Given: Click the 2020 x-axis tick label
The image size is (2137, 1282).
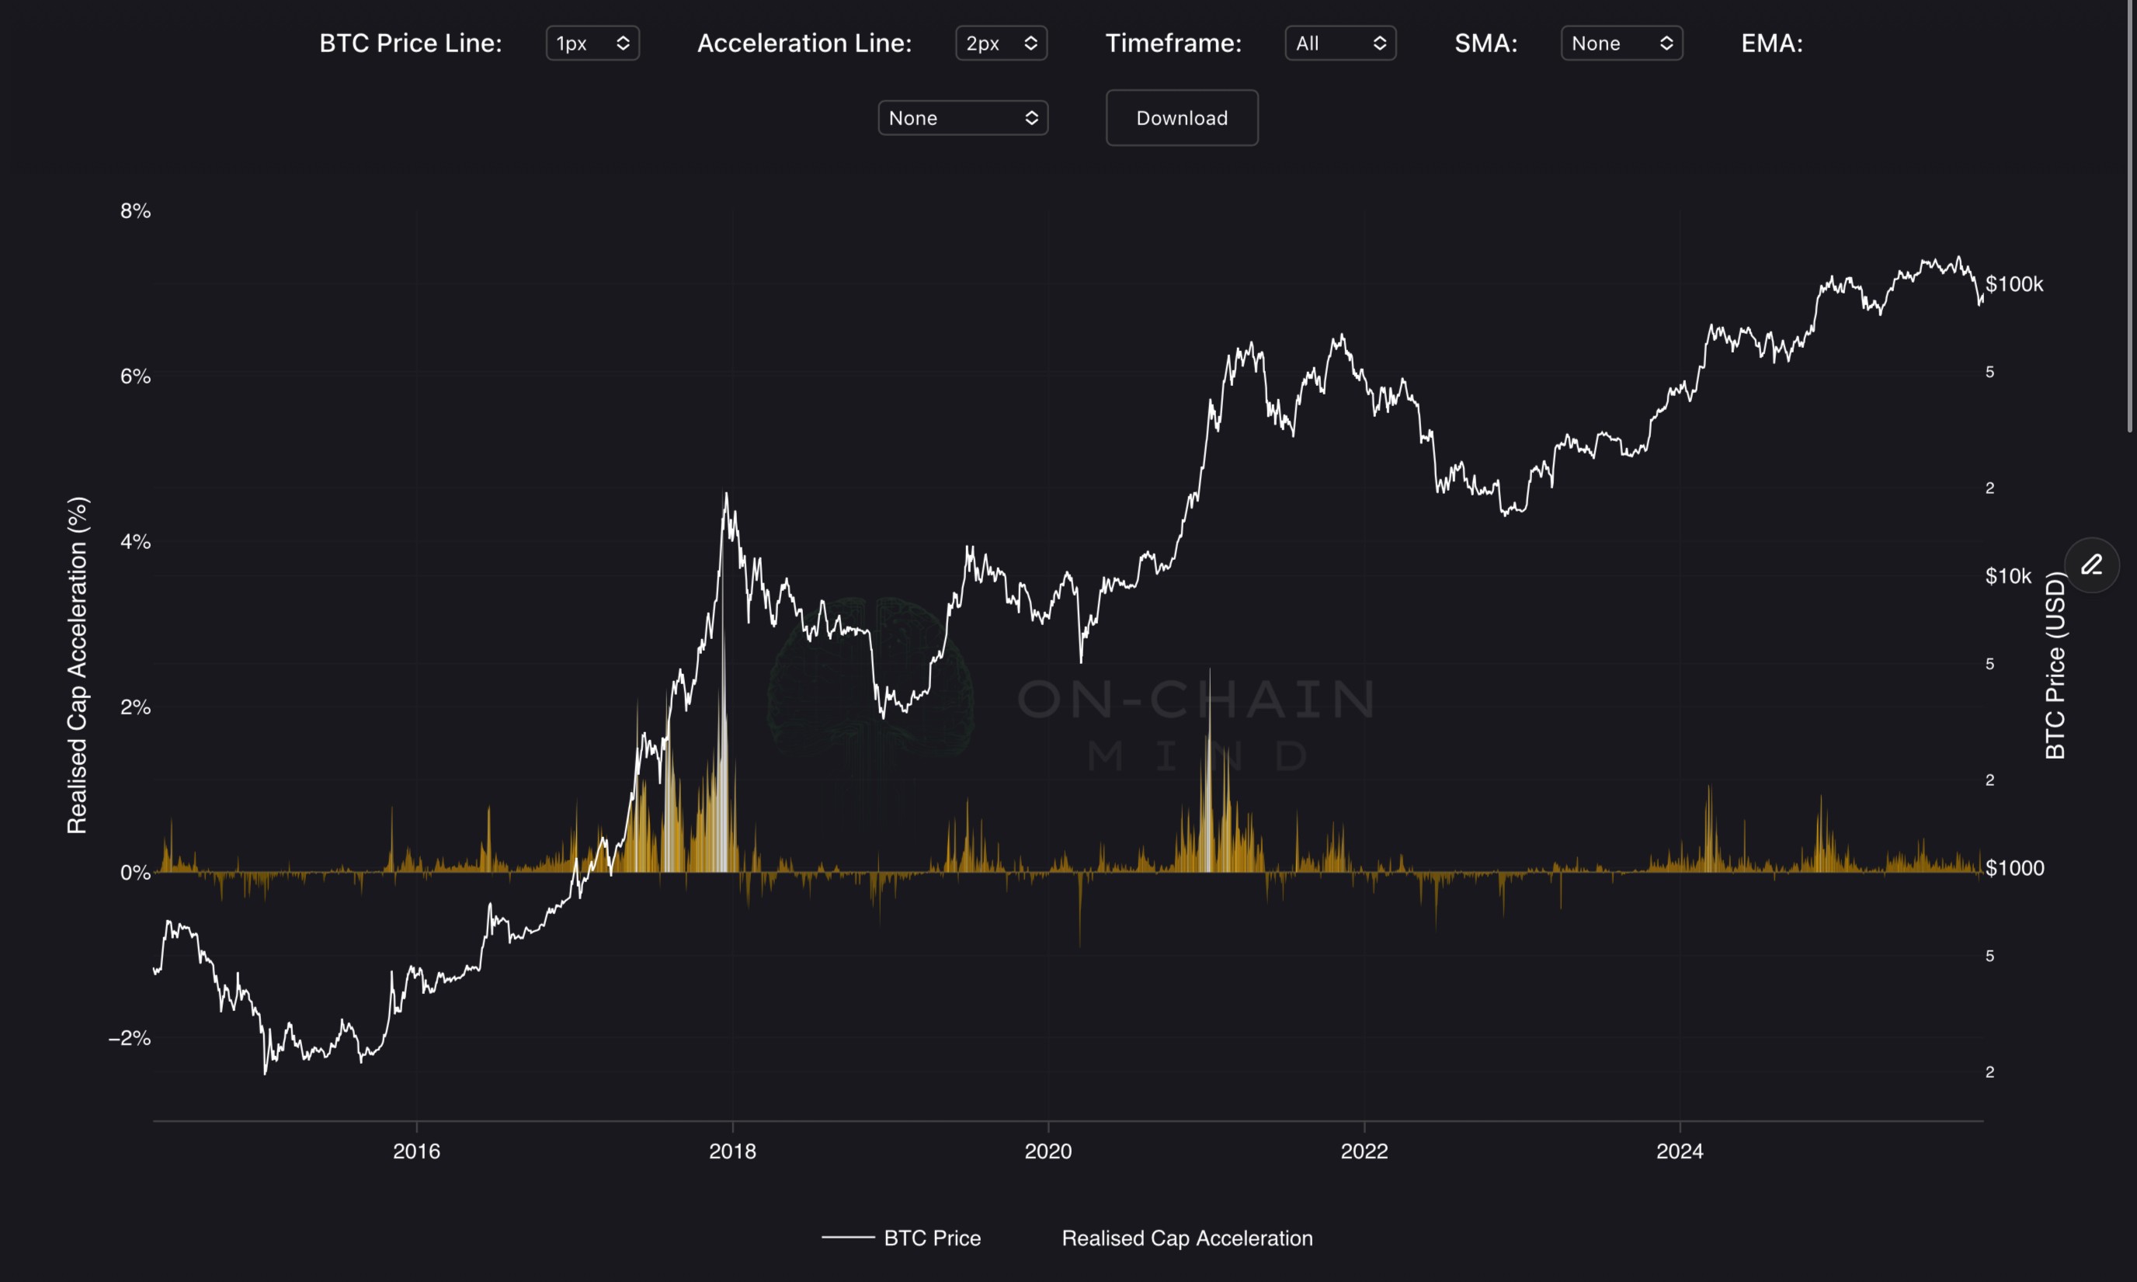Looking at the screenshot, I should 1048,1151.
